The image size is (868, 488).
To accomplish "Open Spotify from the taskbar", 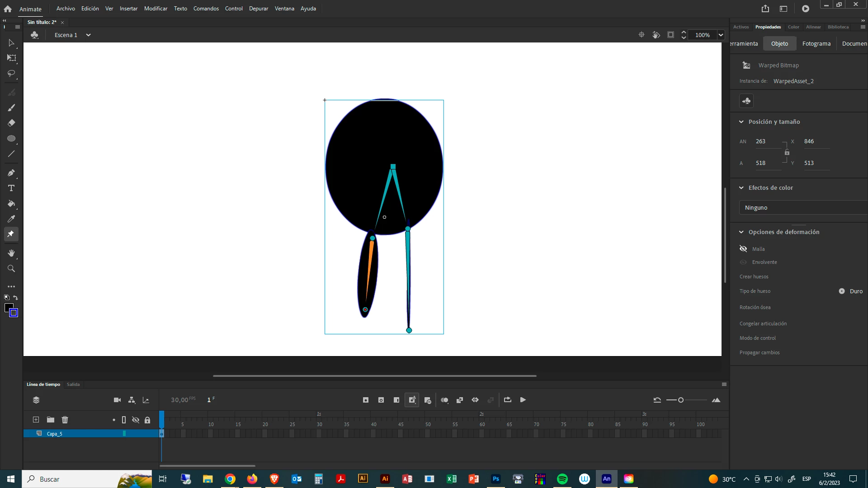I will tap(562, 479).
